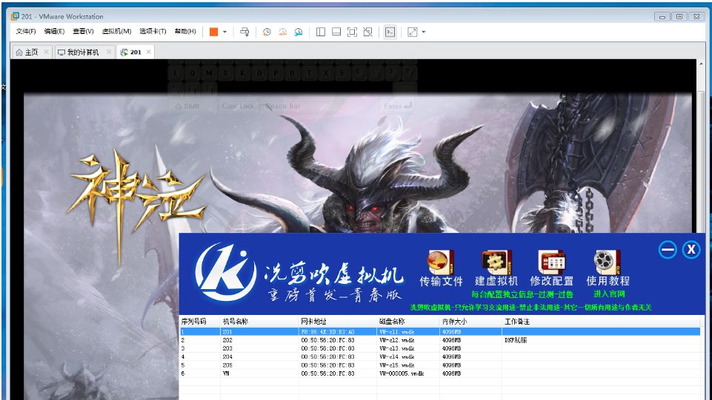Click the 序列号码 column header

(x=200, y=321)
